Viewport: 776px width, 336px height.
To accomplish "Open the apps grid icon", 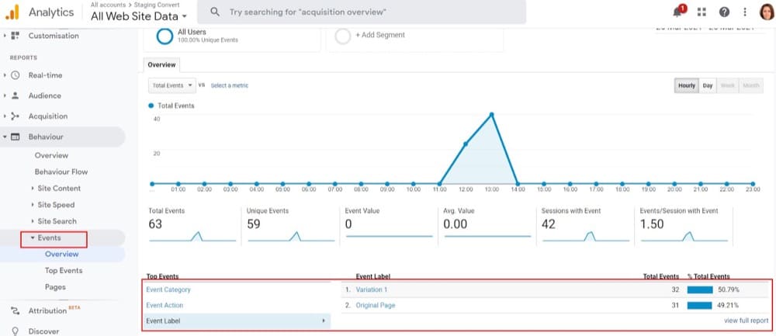I will pos(702,12).
